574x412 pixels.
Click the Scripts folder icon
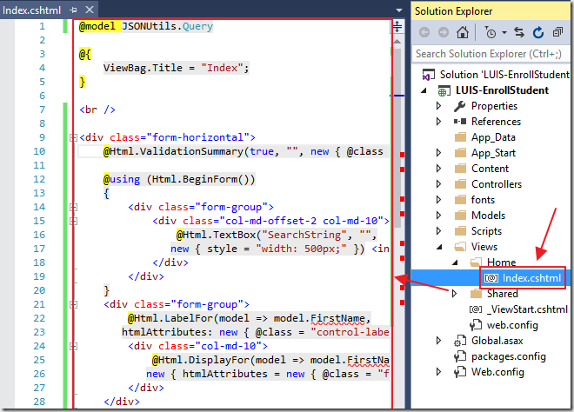(460, 231)
